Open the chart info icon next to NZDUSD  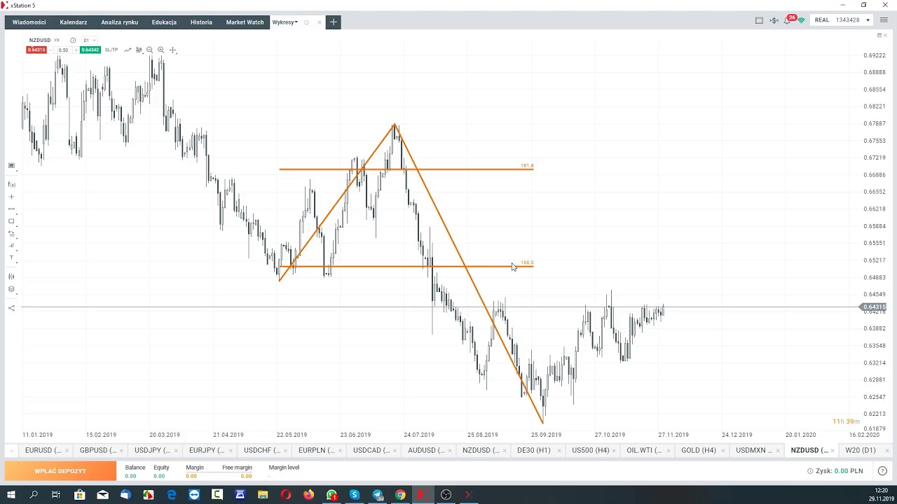tap(73, 41)
